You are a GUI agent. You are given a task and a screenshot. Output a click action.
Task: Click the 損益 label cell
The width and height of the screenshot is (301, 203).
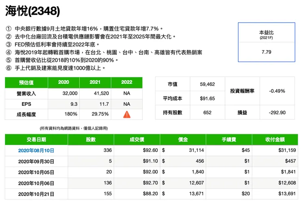(242, 112)
